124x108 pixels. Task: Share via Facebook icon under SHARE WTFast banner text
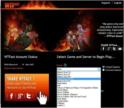(x=104, y=49)
